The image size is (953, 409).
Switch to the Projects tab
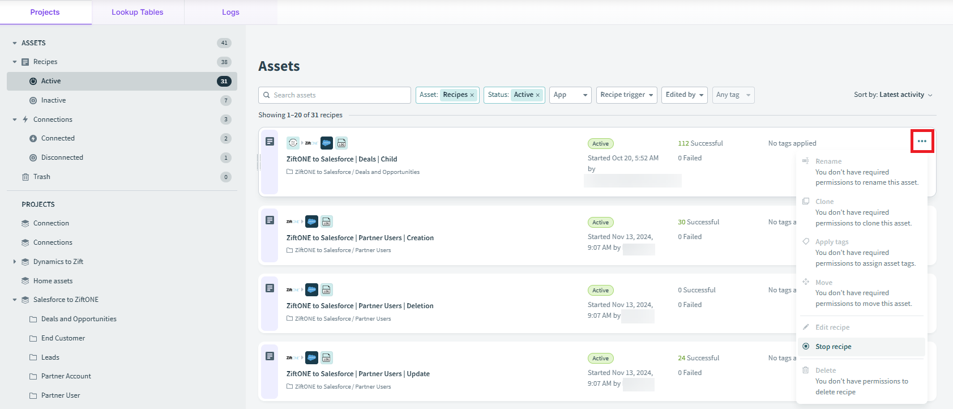(45, 12)
